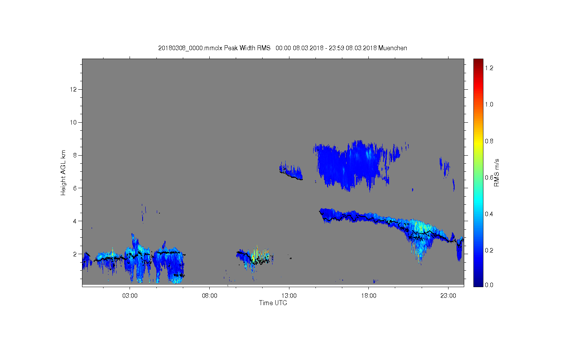Click the colorbar value '1.2'
The image size is (575, 345).
[x=489, y=68]
